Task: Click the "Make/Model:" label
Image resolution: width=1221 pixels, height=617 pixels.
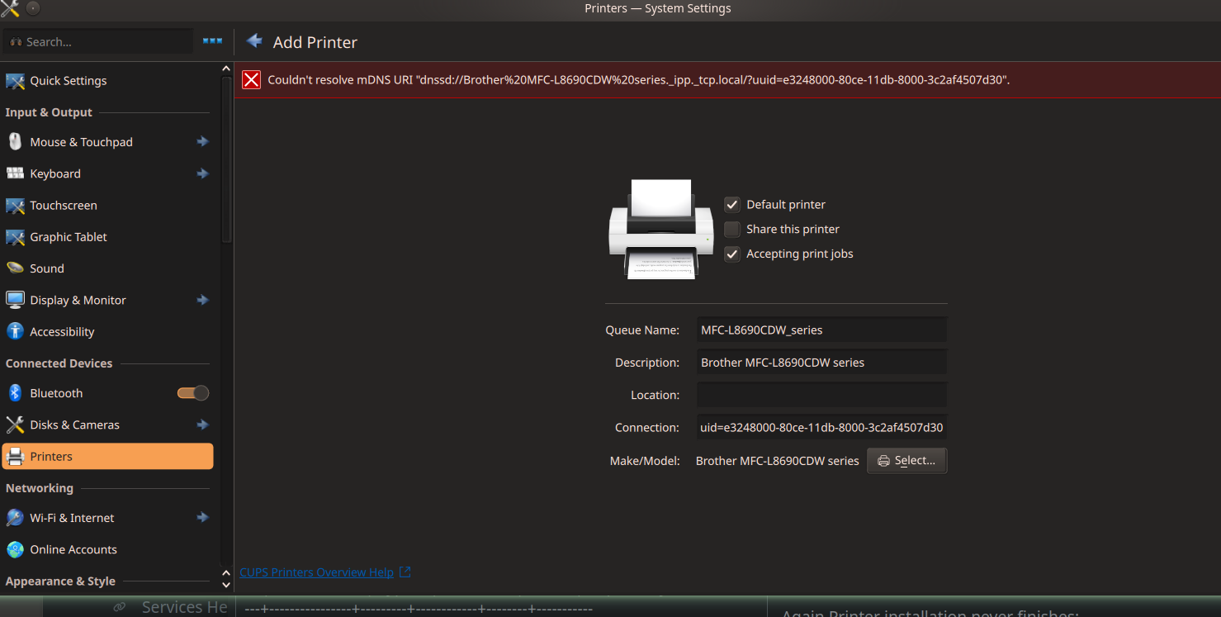Action: [645, 461]
